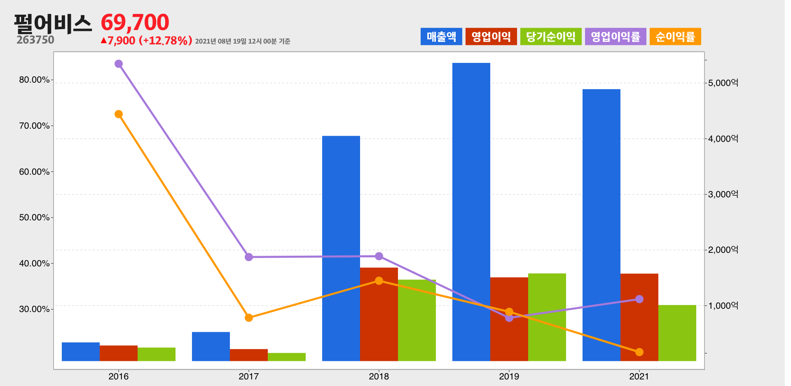Screen dimensions: 791x386
Task: Click the 30.00% left axis label
Action: pos(34,309)
